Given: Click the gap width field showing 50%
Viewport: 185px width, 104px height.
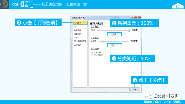Looking at the screenshot, I should (114, 45).
